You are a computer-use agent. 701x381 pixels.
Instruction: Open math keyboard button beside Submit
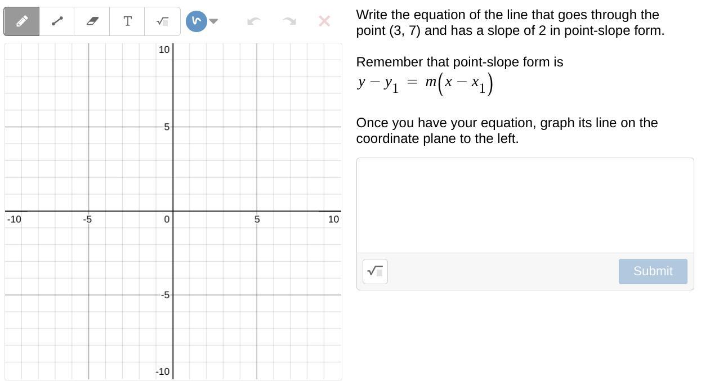pos(375,271)
